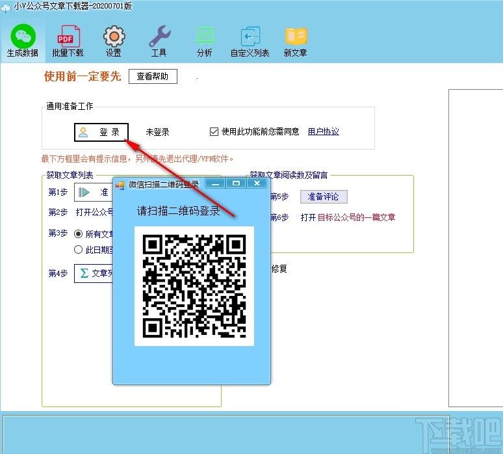Click the login dialog title bar icon
This screenshot has height=454, width=503.
point(120,185)
